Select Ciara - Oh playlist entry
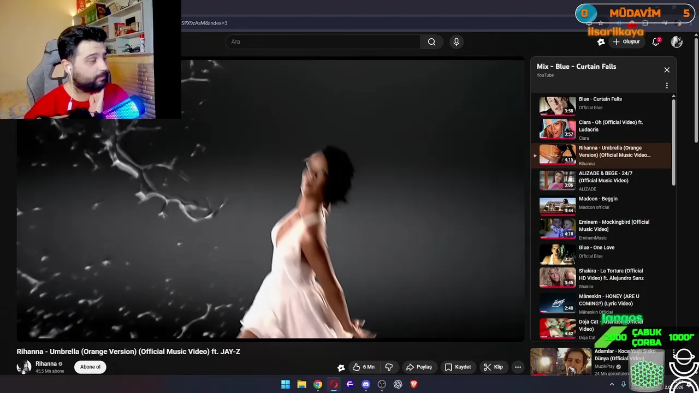699x393 pixels. pyautogui.click(x=601, y=130)
